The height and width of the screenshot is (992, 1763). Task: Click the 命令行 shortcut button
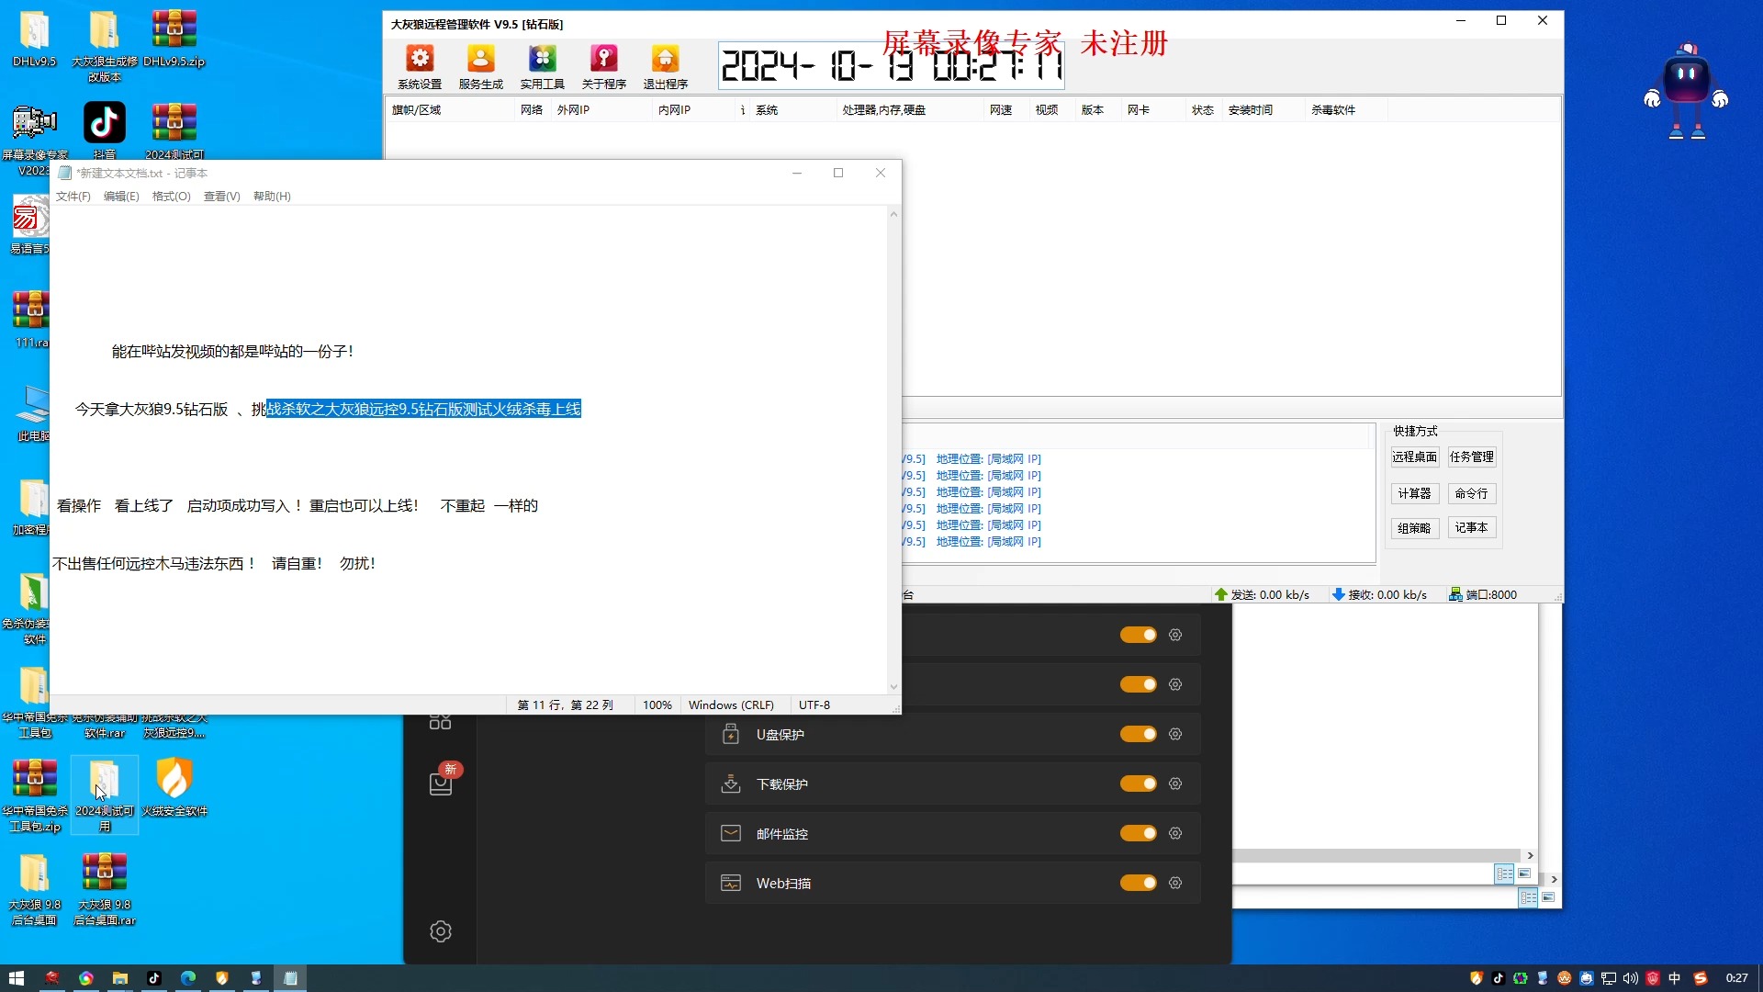[1471, 494]
